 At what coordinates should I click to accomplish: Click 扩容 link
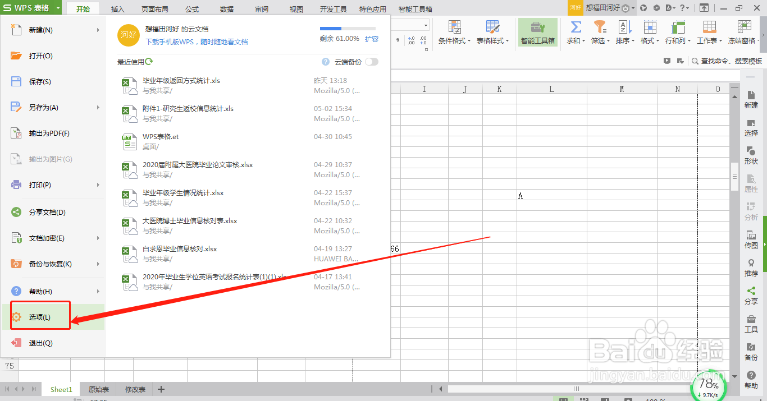(372, 39)
